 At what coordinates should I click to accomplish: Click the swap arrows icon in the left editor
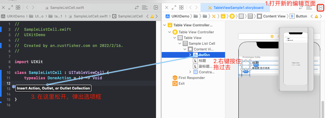[x=137, y=8]
